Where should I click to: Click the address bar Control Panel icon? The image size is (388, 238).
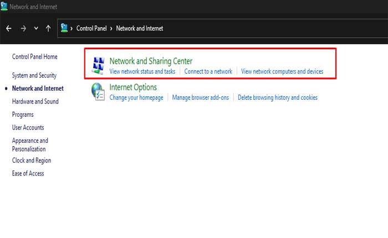click(x=64, y=28)
